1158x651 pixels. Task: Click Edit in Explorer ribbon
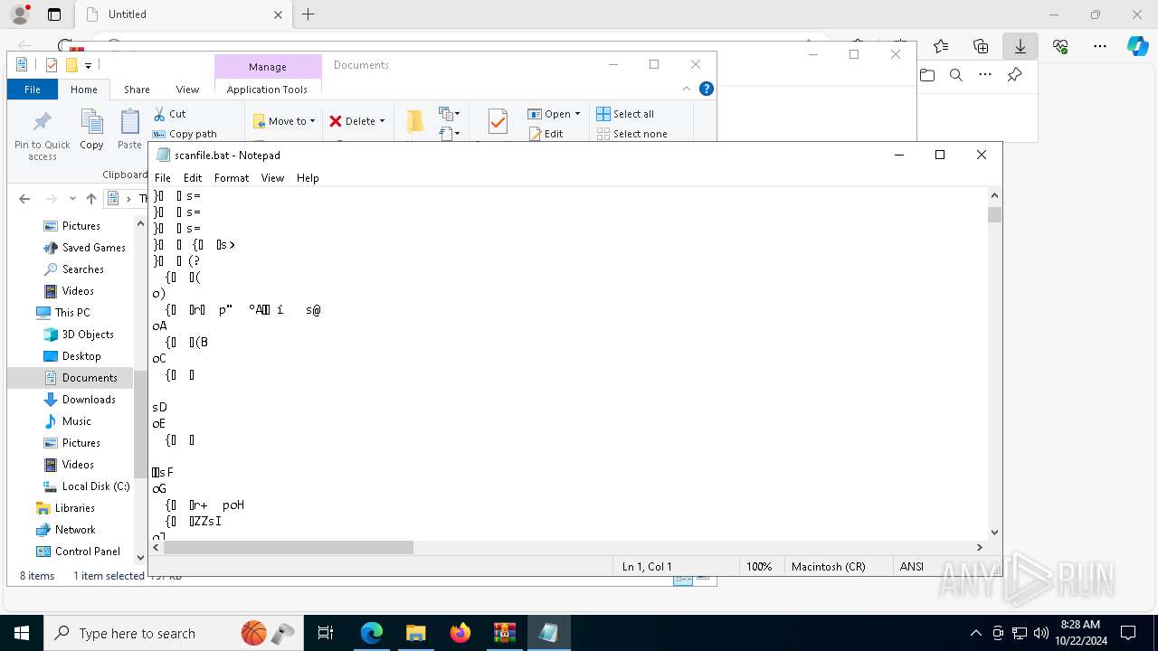[x=546, y=134]
